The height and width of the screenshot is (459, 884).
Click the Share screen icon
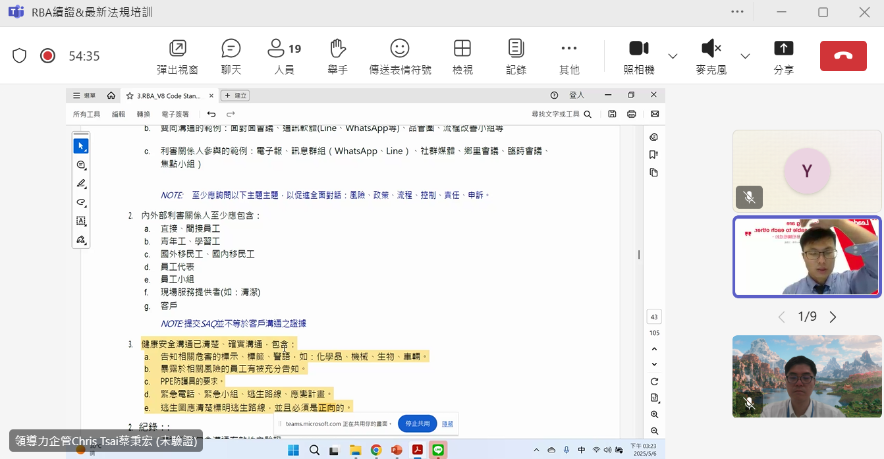[783, 56]
